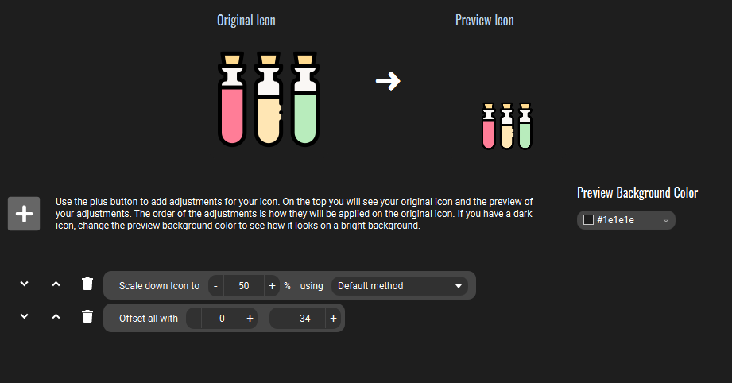732x383 pixels.
Task: Decrease first offset value with minus
Action: pyautogui.click(x=193, y=319)
